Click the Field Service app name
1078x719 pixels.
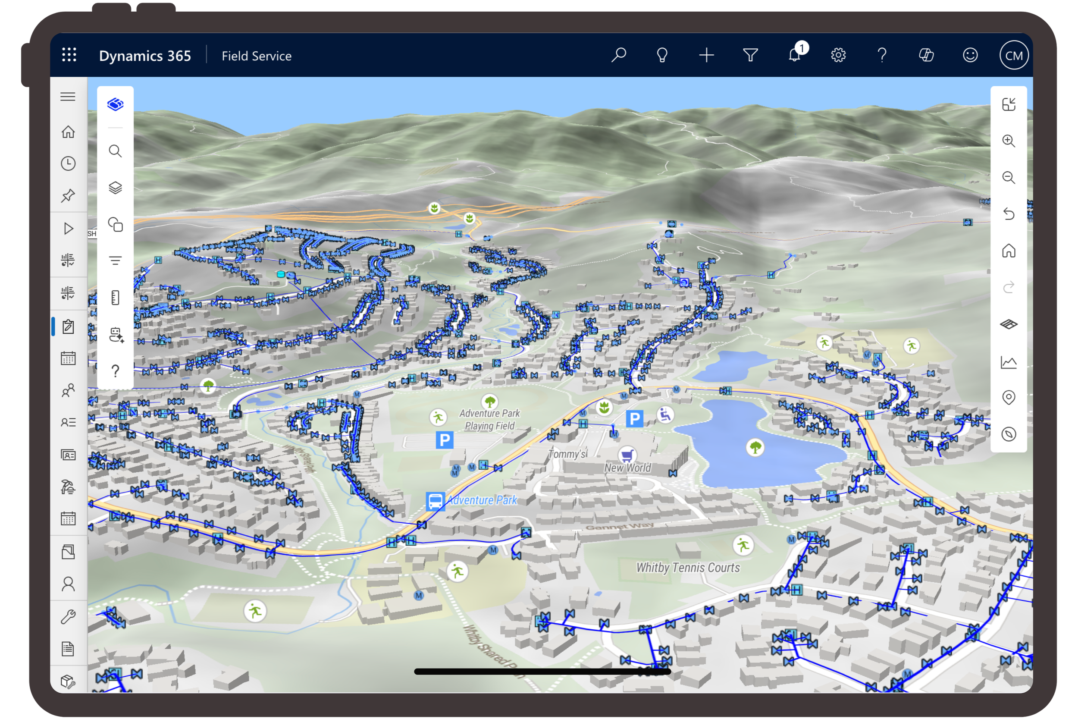coord(256,56)
